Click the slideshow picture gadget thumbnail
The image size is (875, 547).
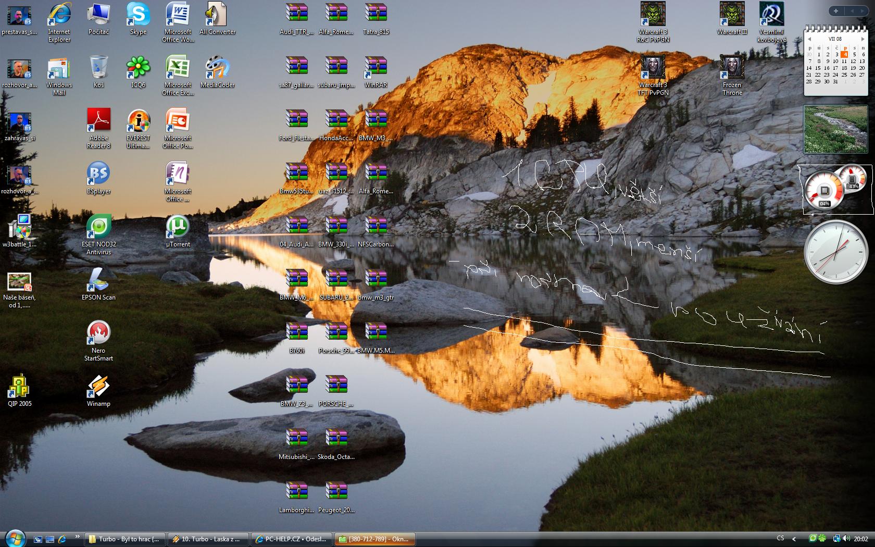(x=835, y=129)
